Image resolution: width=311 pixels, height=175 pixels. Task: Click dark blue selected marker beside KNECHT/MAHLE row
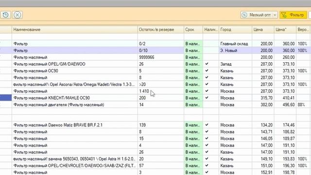(x=6, y=98)
